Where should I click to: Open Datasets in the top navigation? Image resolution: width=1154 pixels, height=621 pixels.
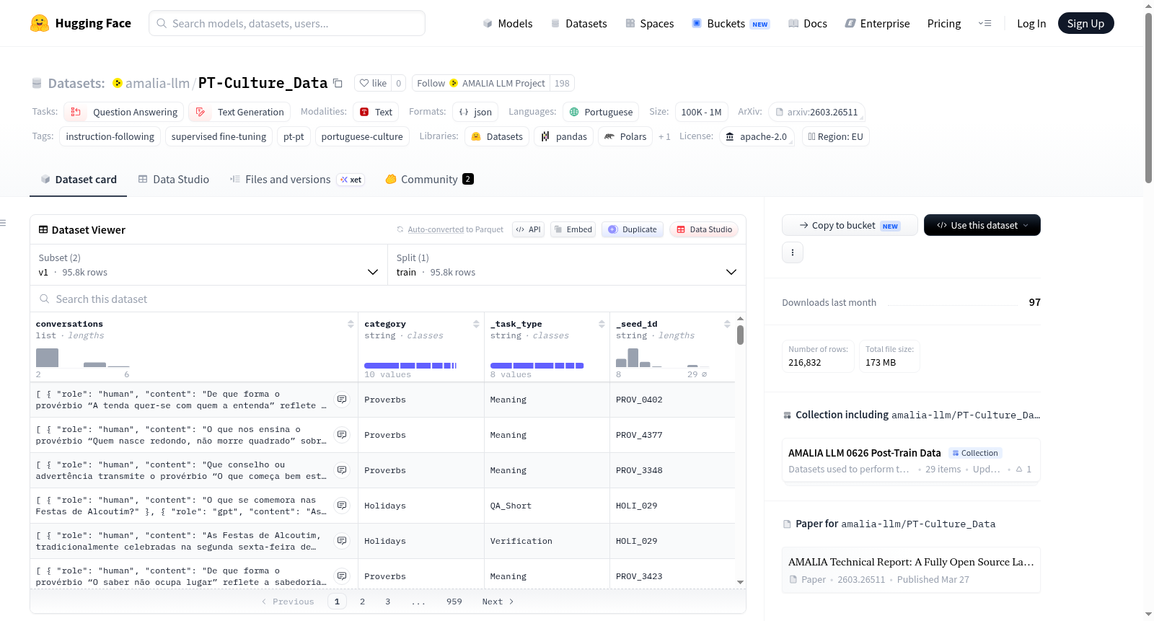pos(579,23)
